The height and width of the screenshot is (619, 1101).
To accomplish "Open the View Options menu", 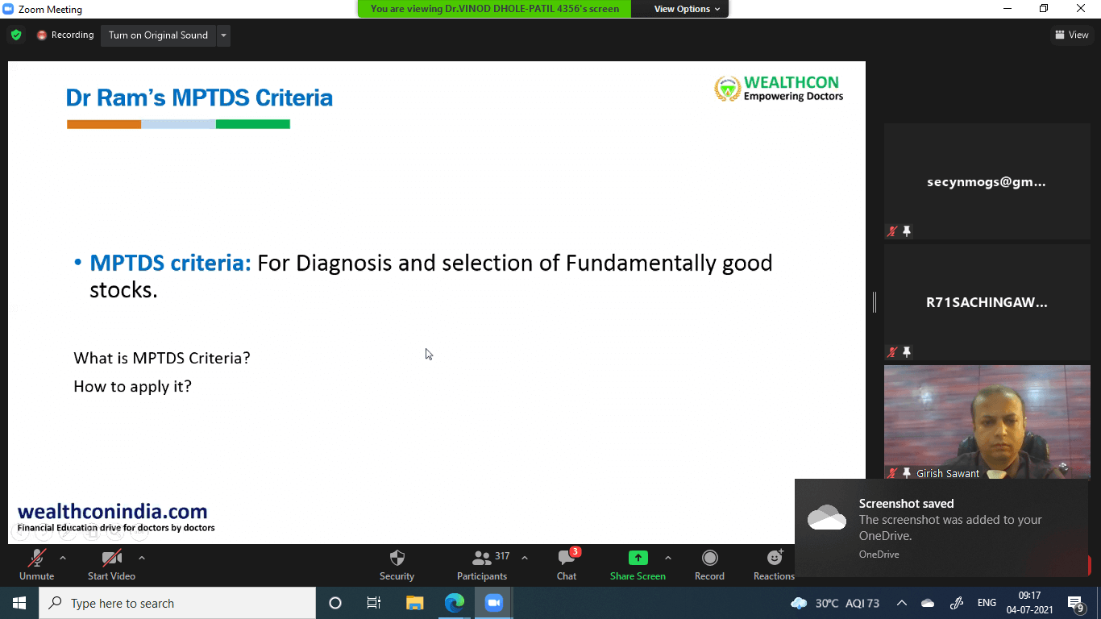I will click(x=687, y=9).
